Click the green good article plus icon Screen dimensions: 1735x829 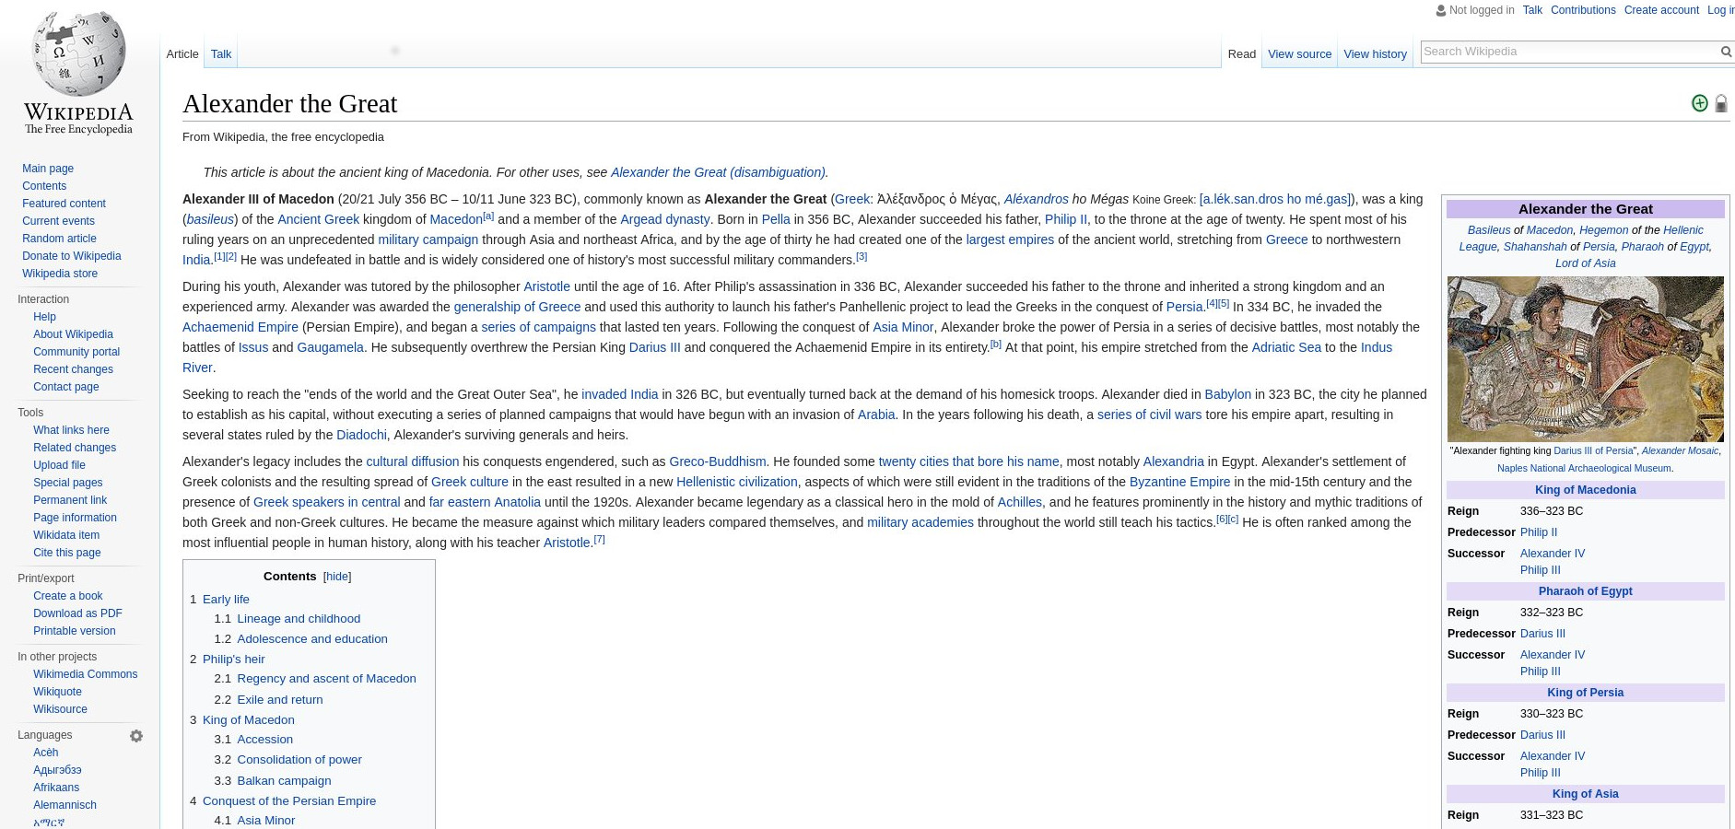pos(1700,103)
